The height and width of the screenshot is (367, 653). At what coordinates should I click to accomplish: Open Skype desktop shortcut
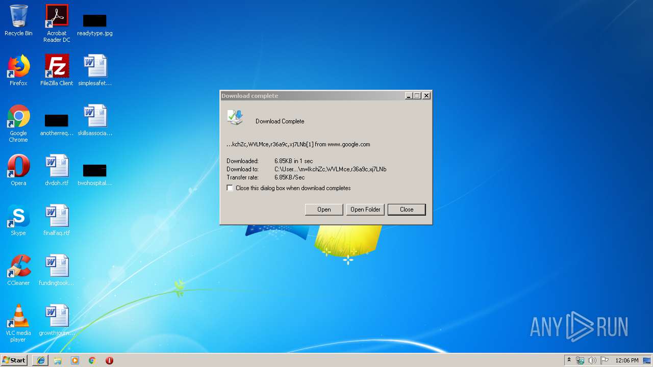[x=18, y=220]
